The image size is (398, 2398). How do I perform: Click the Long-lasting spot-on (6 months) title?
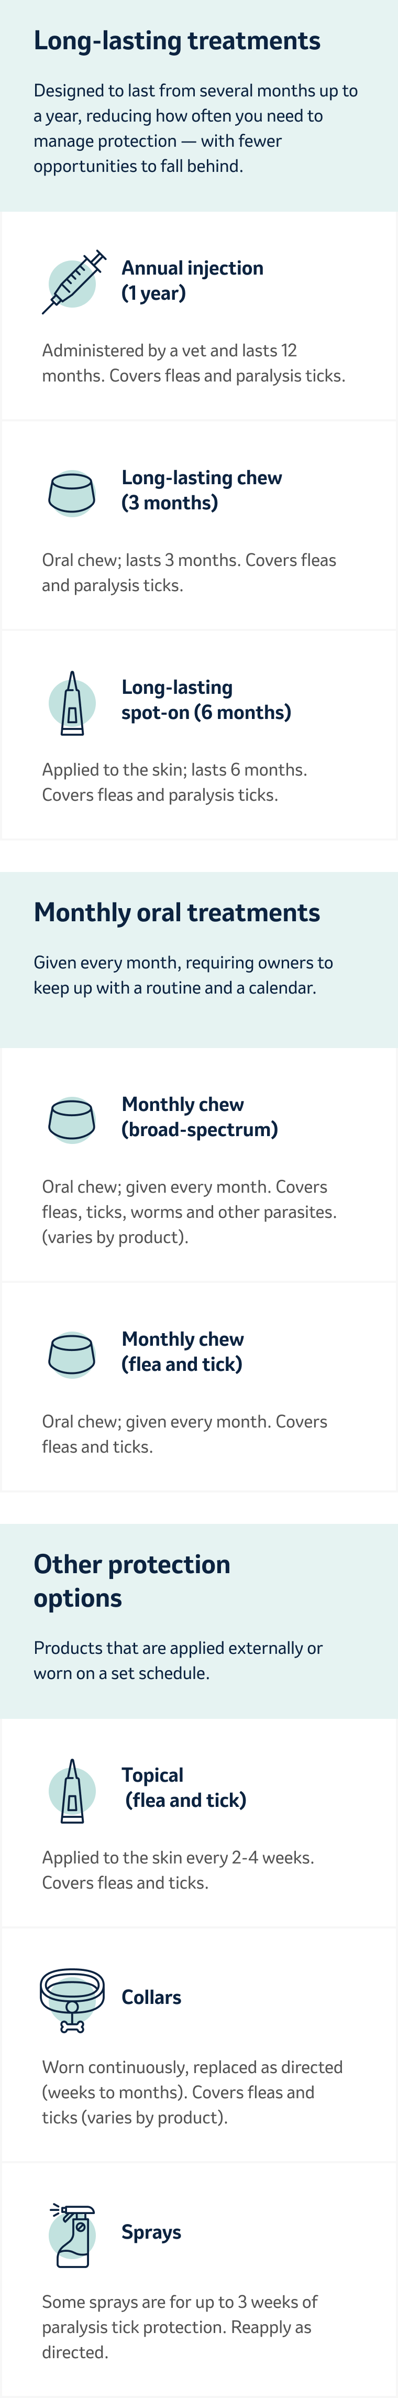click(x=205, y=700)
